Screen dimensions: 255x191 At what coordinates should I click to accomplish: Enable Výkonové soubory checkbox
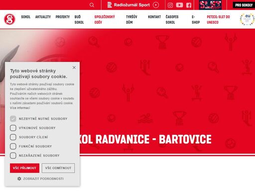pyautogui.click(x=13, y=128)
